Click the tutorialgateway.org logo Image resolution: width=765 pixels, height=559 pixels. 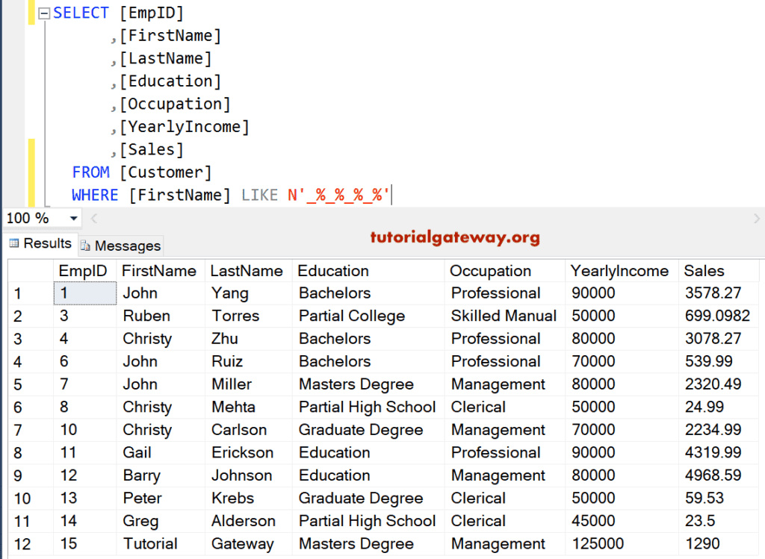coord(454,239)
